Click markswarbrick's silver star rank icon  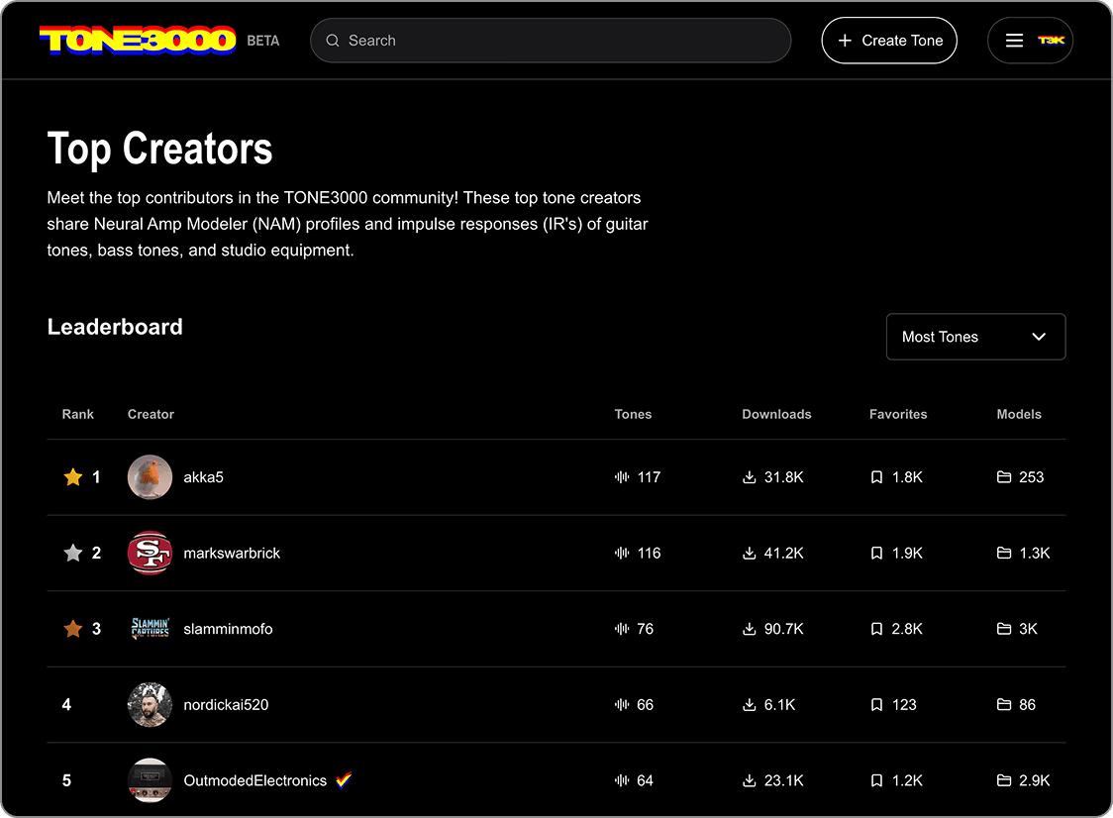pos(72,554)
